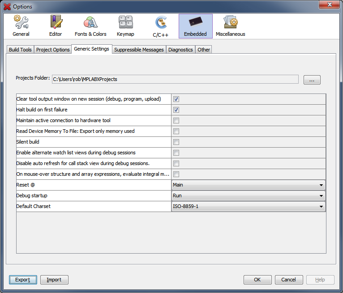Enable Export only memory used checkbox
The image size is (343, 293).
click(x=176, y=131)
